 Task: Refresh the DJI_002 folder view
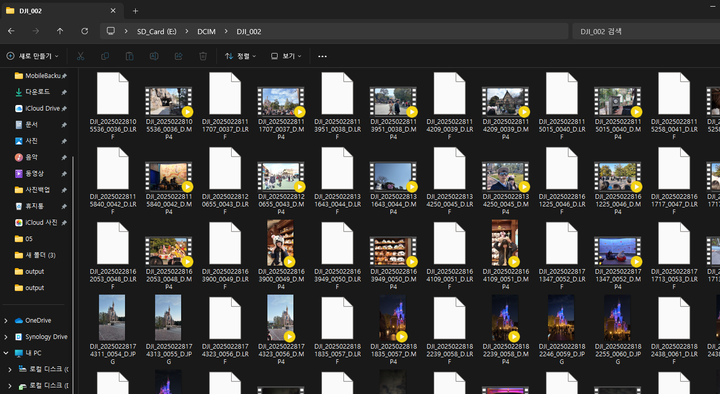tap(85, 31)
